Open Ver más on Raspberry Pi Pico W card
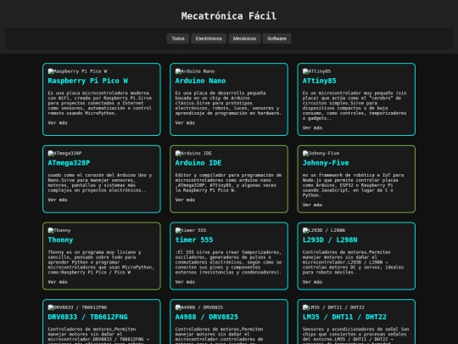Image resolution: width=458 pixels, height=344 pixels. (x=58, y=123)
